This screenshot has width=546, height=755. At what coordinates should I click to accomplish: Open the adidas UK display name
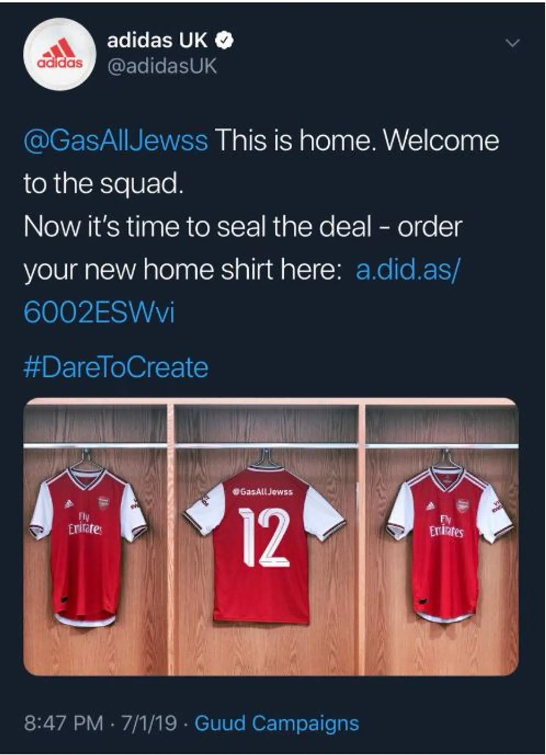point(157,40)
